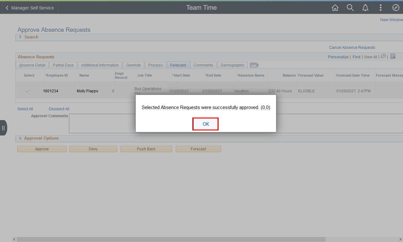Click the Zoom grid popup icon
The height and width of the screenshot is (242, 403).
point(383,56)
